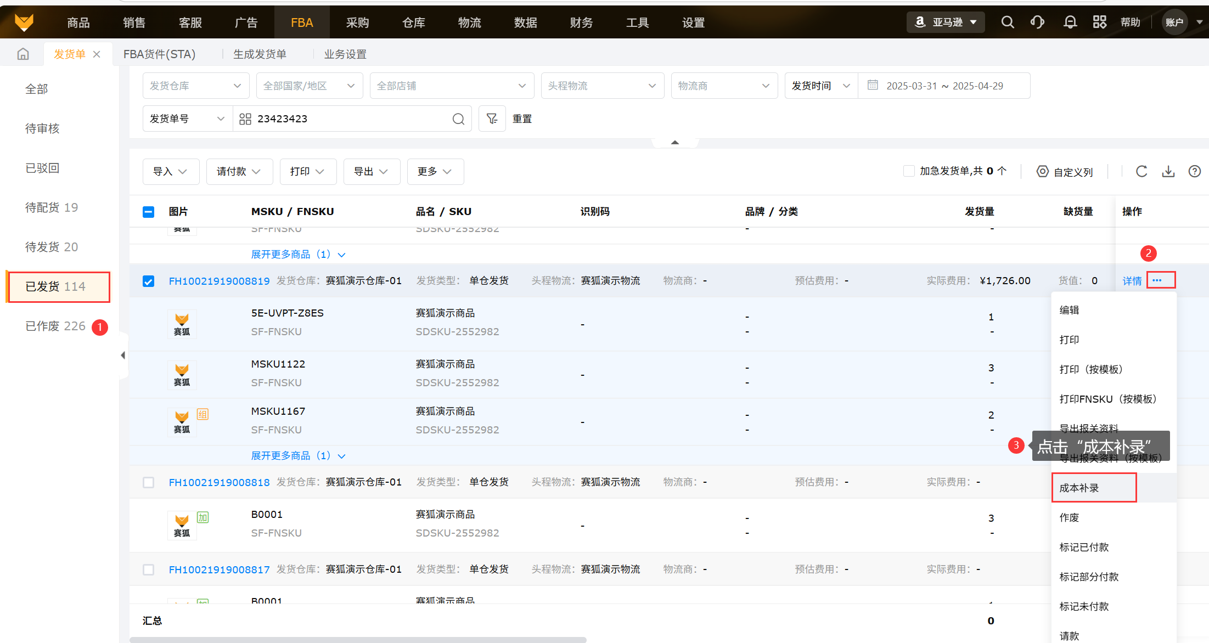
Task: Open shipment link FH1002191900881​7
Action: [219, 569]
